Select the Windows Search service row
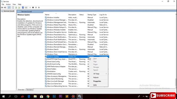Image resolution: width=177 pixels, height=99 pixels. 77,50
